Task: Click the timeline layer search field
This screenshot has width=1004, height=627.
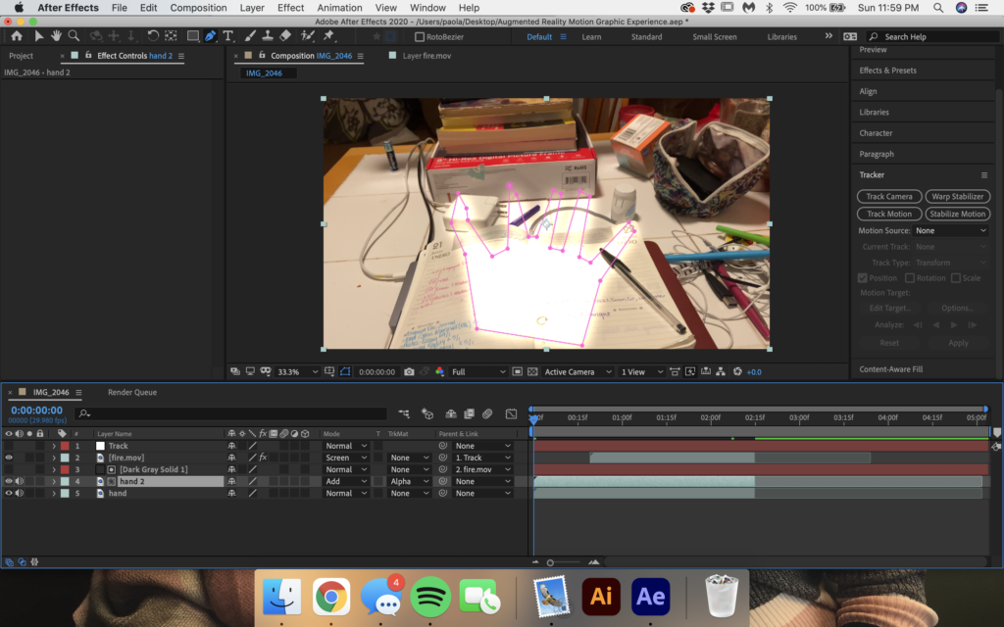Action: click(x=235, y=413)
